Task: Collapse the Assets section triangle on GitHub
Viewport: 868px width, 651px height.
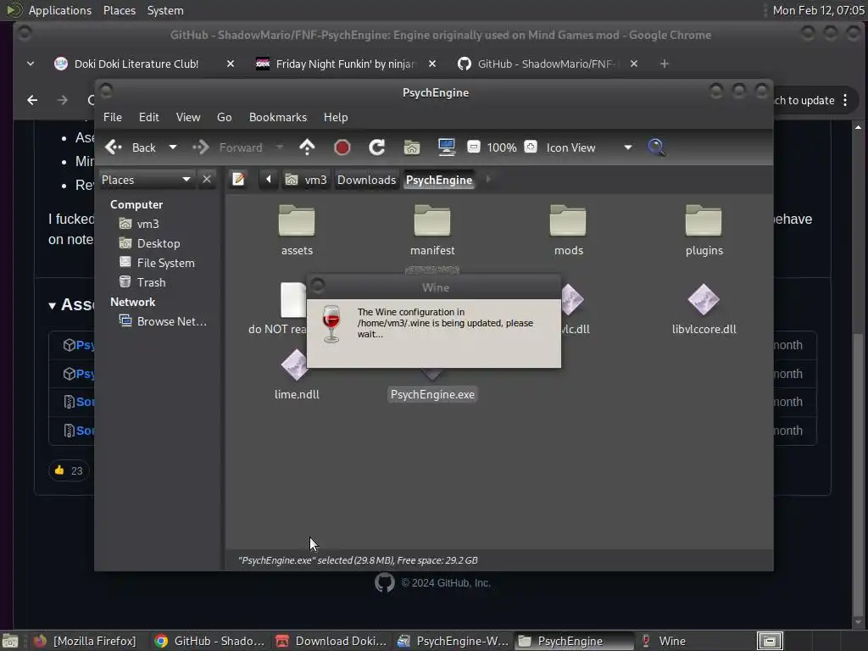Action: pos(52,305)
